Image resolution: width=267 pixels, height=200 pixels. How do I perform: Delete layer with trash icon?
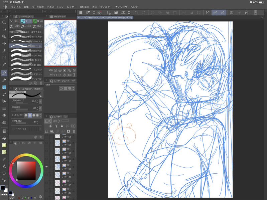[74, 131]
